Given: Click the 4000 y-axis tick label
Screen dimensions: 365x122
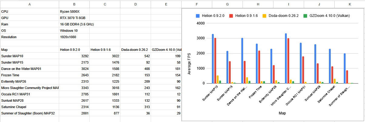Looking at the screenshot, I should 200,23.
